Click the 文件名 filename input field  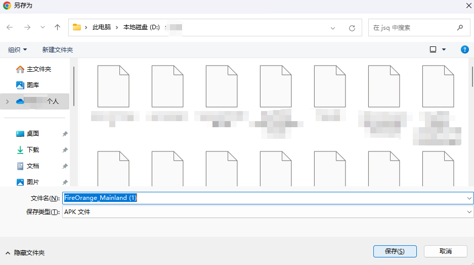tap(263, 198)
